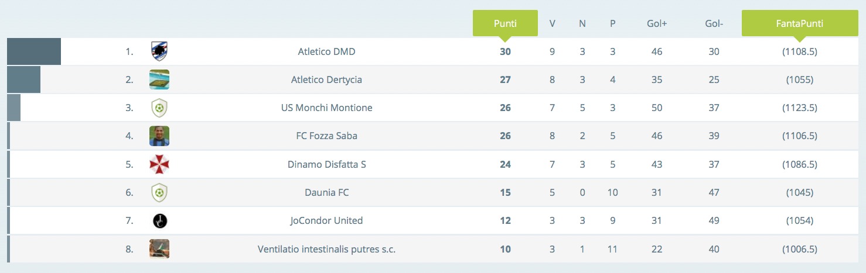Select the US Monchi Montione shield badge
This screenshot has height=273, width=866.
(x=159, y=108)
